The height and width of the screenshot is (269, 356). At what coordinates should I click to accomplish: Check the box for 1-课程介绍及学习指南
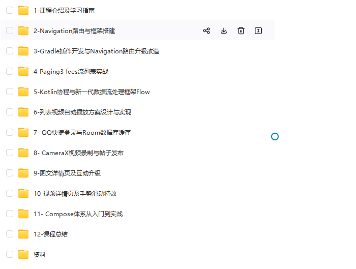[x=10, y=10]
